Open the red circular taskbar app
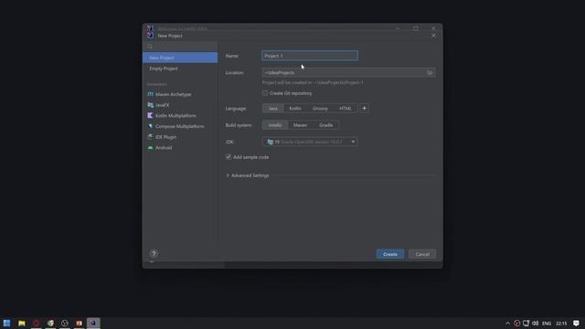This screenshot has width=585, height=329. [37, 323]
